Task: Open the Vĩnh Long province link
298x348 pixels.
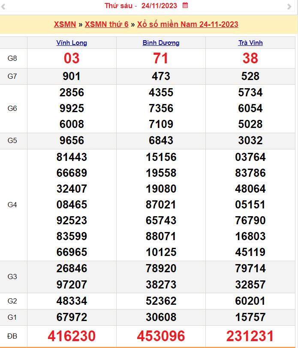Action: (x=72, y=43)
